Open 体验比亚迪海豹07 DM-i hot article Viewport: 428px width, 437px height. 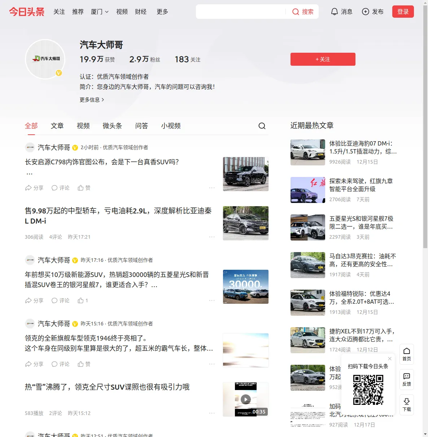(363, 147)
